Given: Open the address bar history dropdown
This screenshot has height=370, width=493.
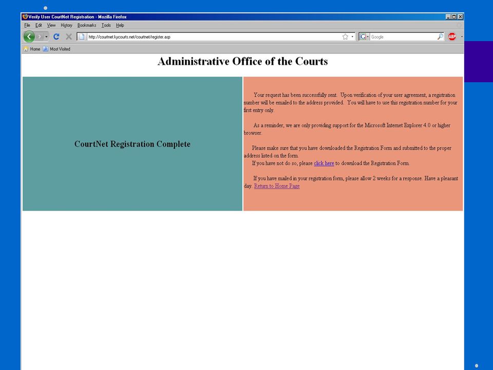Looking at the screenshot, I should (352, 37).
